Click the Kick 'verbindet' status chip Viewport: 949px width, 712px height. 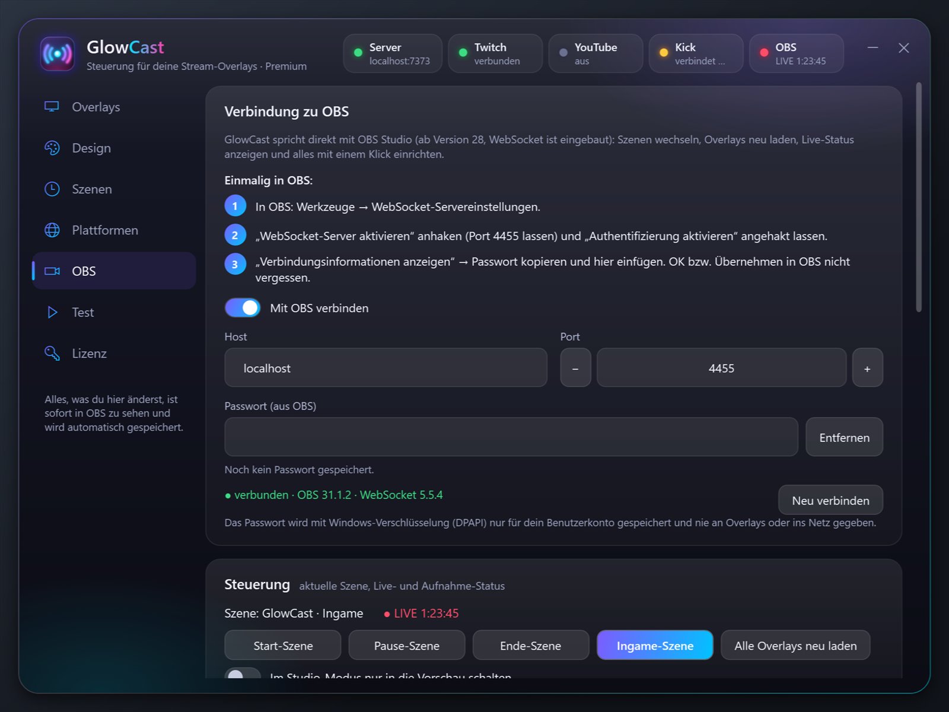point(696,53)
